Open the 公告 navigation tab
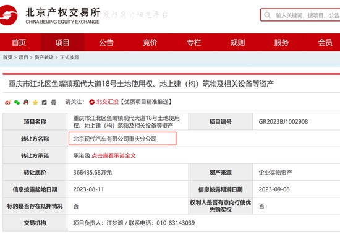The width and height of the screenshot is (340, 234). pos(106,42)
